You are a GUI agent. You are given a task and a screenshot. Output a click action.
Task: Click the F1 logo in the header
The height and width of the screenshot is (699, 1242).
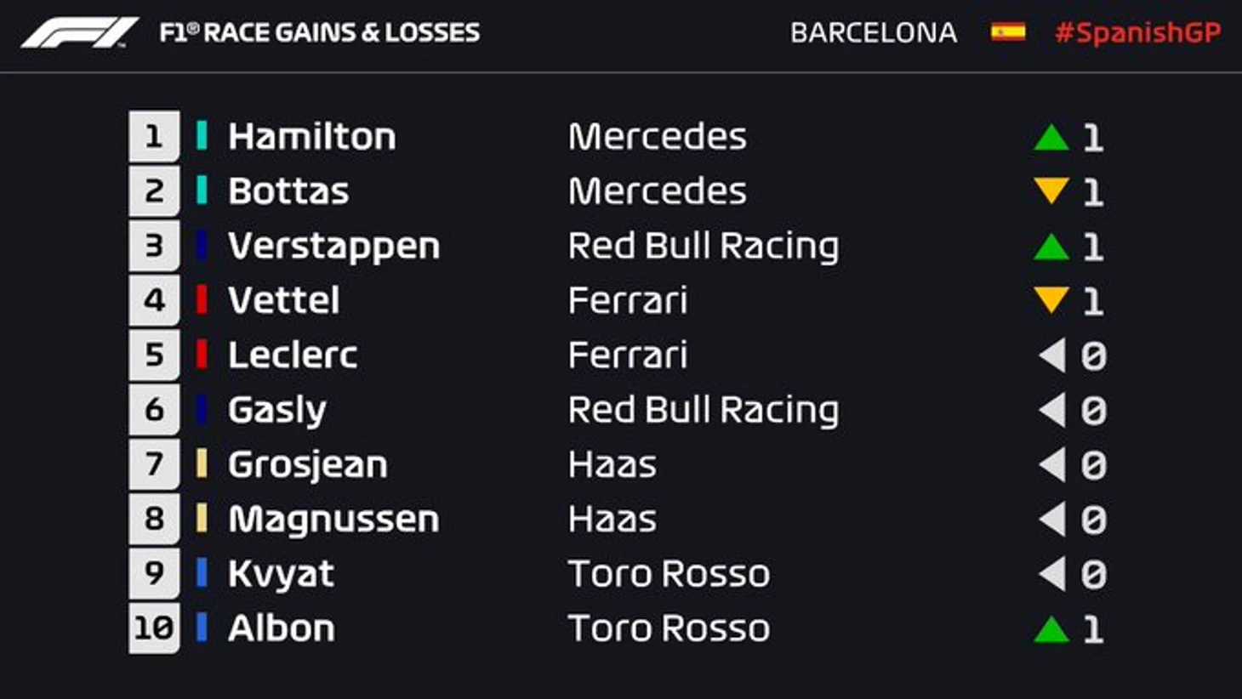coord(80,33)
